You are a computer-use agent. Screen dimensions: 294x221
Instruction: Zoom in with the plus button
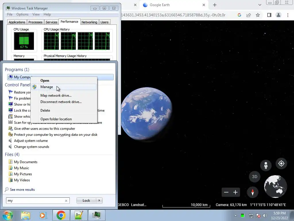(235, 192)
